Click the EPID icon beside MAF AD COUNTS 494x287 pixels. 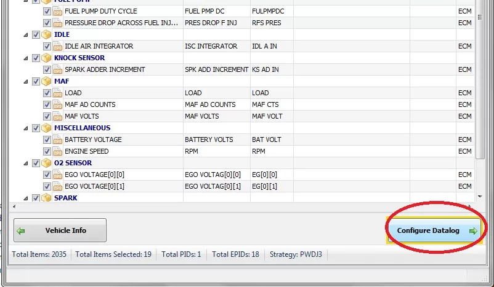pyautogui.click(x=57, y=104)
